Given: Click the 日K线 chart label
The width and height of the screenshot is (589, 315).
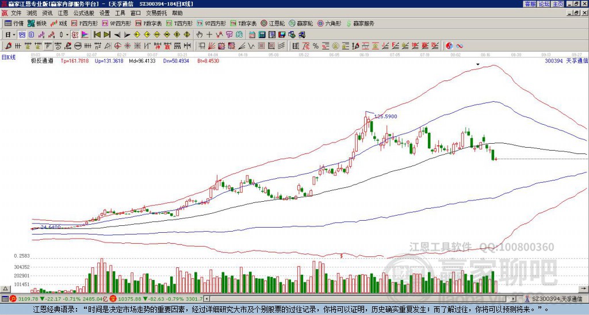Looking at the screenshot, I should coord(9,57).
